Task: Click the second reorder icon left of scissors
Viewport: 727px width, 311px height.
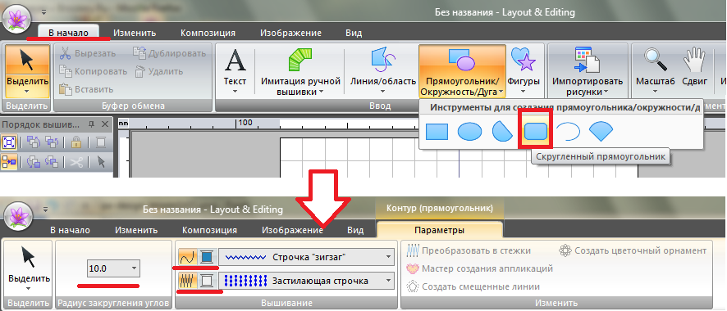Action: point(52,162)
